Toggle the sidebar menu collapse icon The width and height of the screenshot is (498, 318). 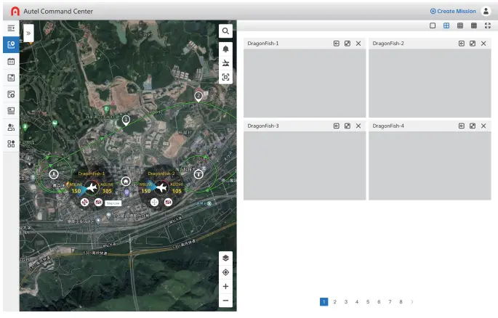[11, 28]
